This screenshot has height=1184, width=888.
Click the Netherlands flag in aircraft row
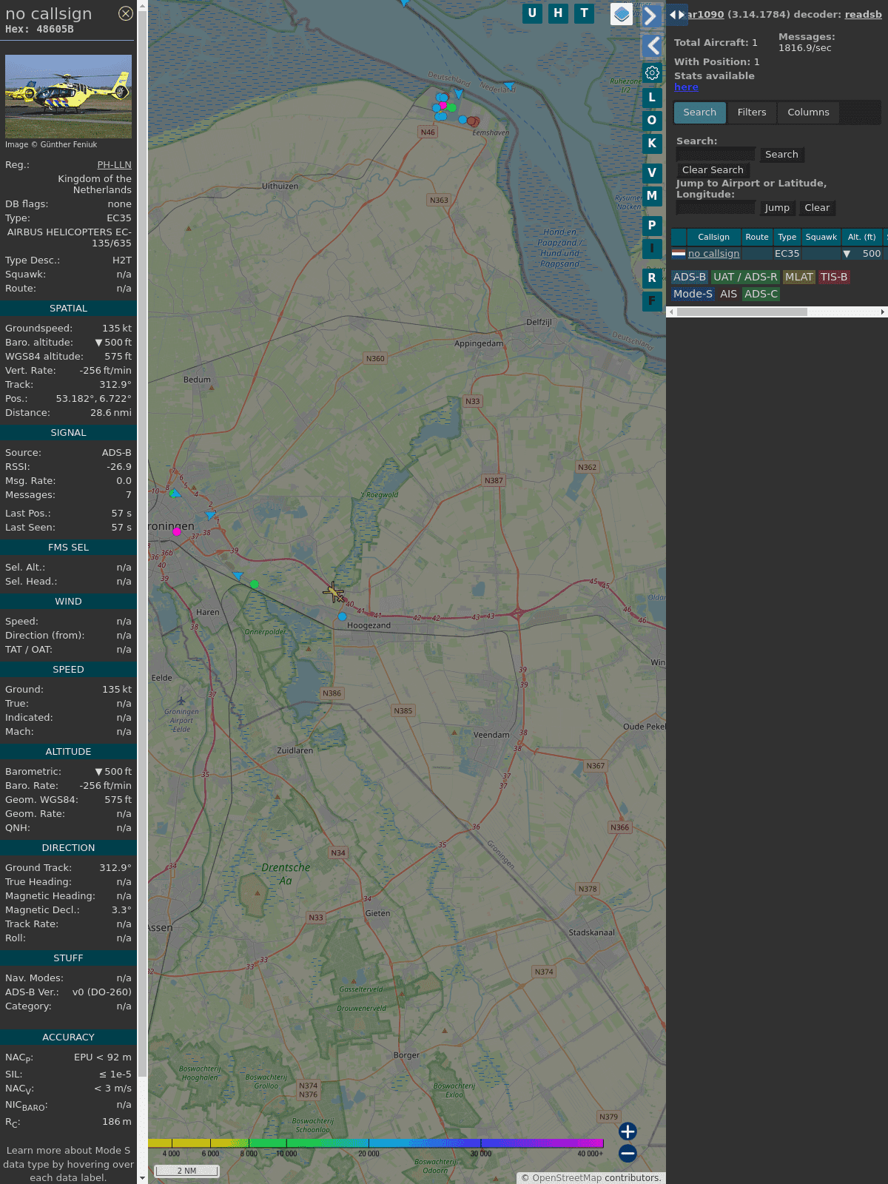(x=679, y=254)
